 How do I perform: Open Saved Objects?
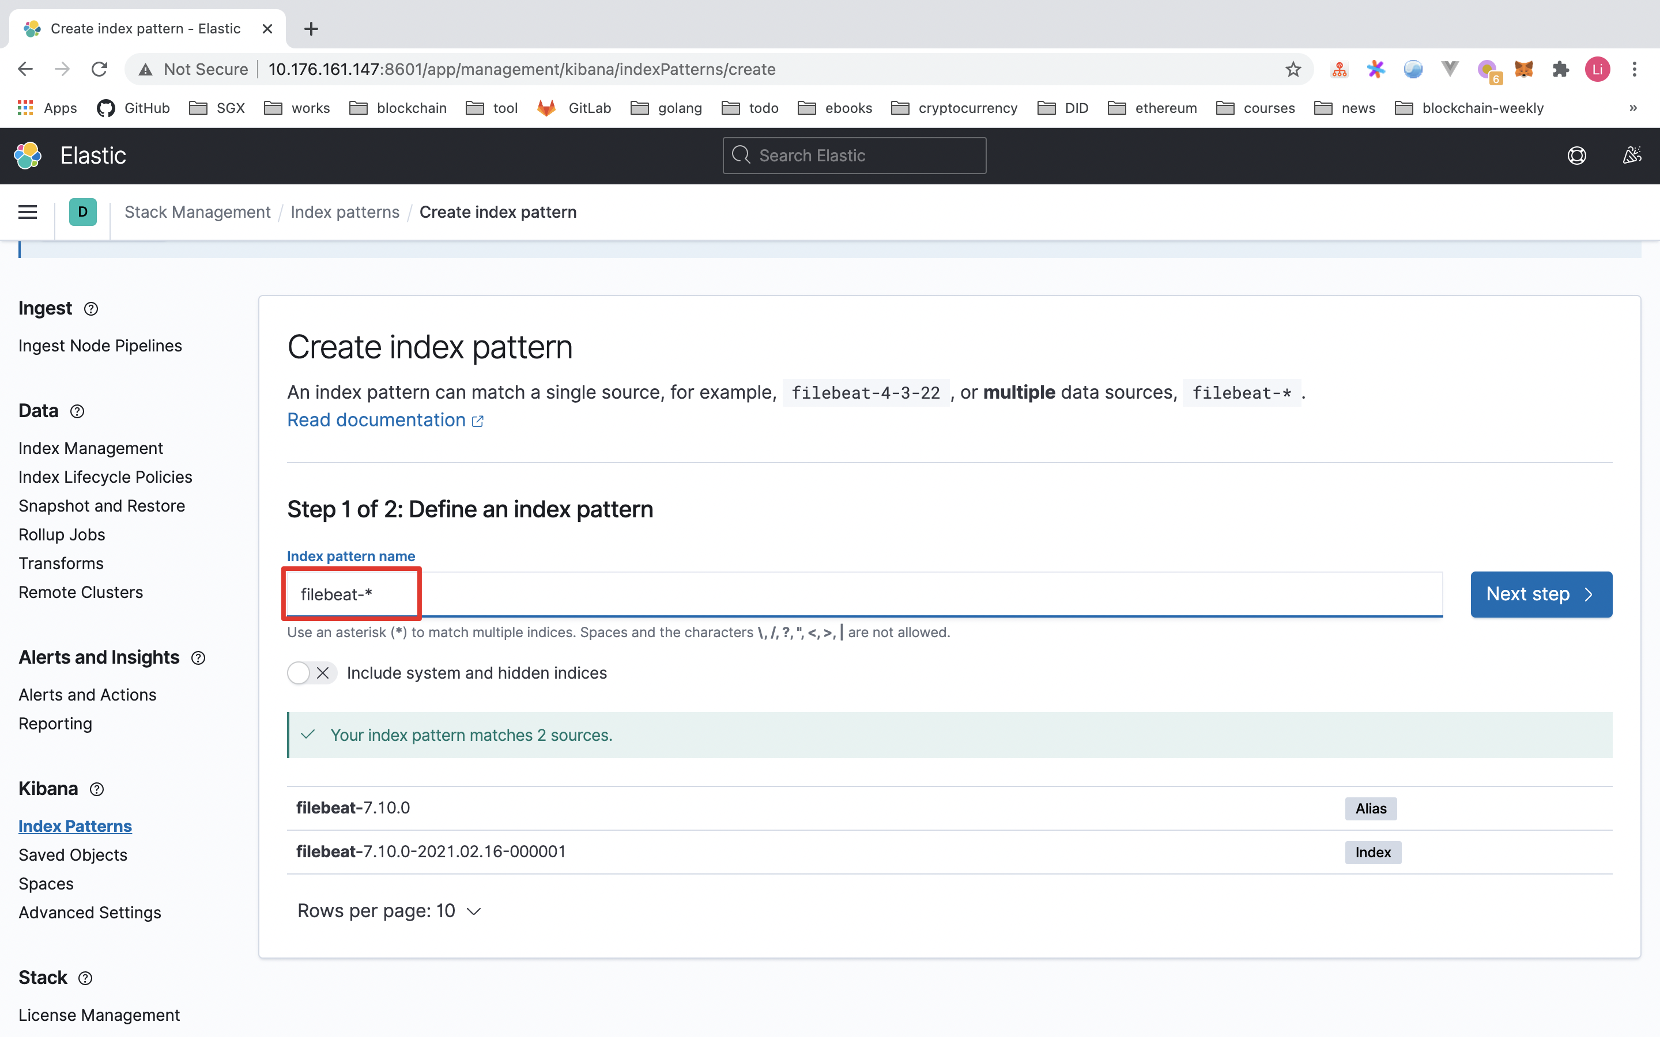click(x=73, y=854)
